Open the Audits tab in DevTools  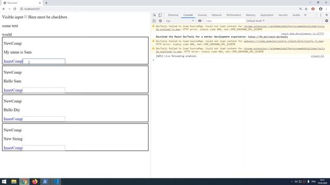coord(296,15)
